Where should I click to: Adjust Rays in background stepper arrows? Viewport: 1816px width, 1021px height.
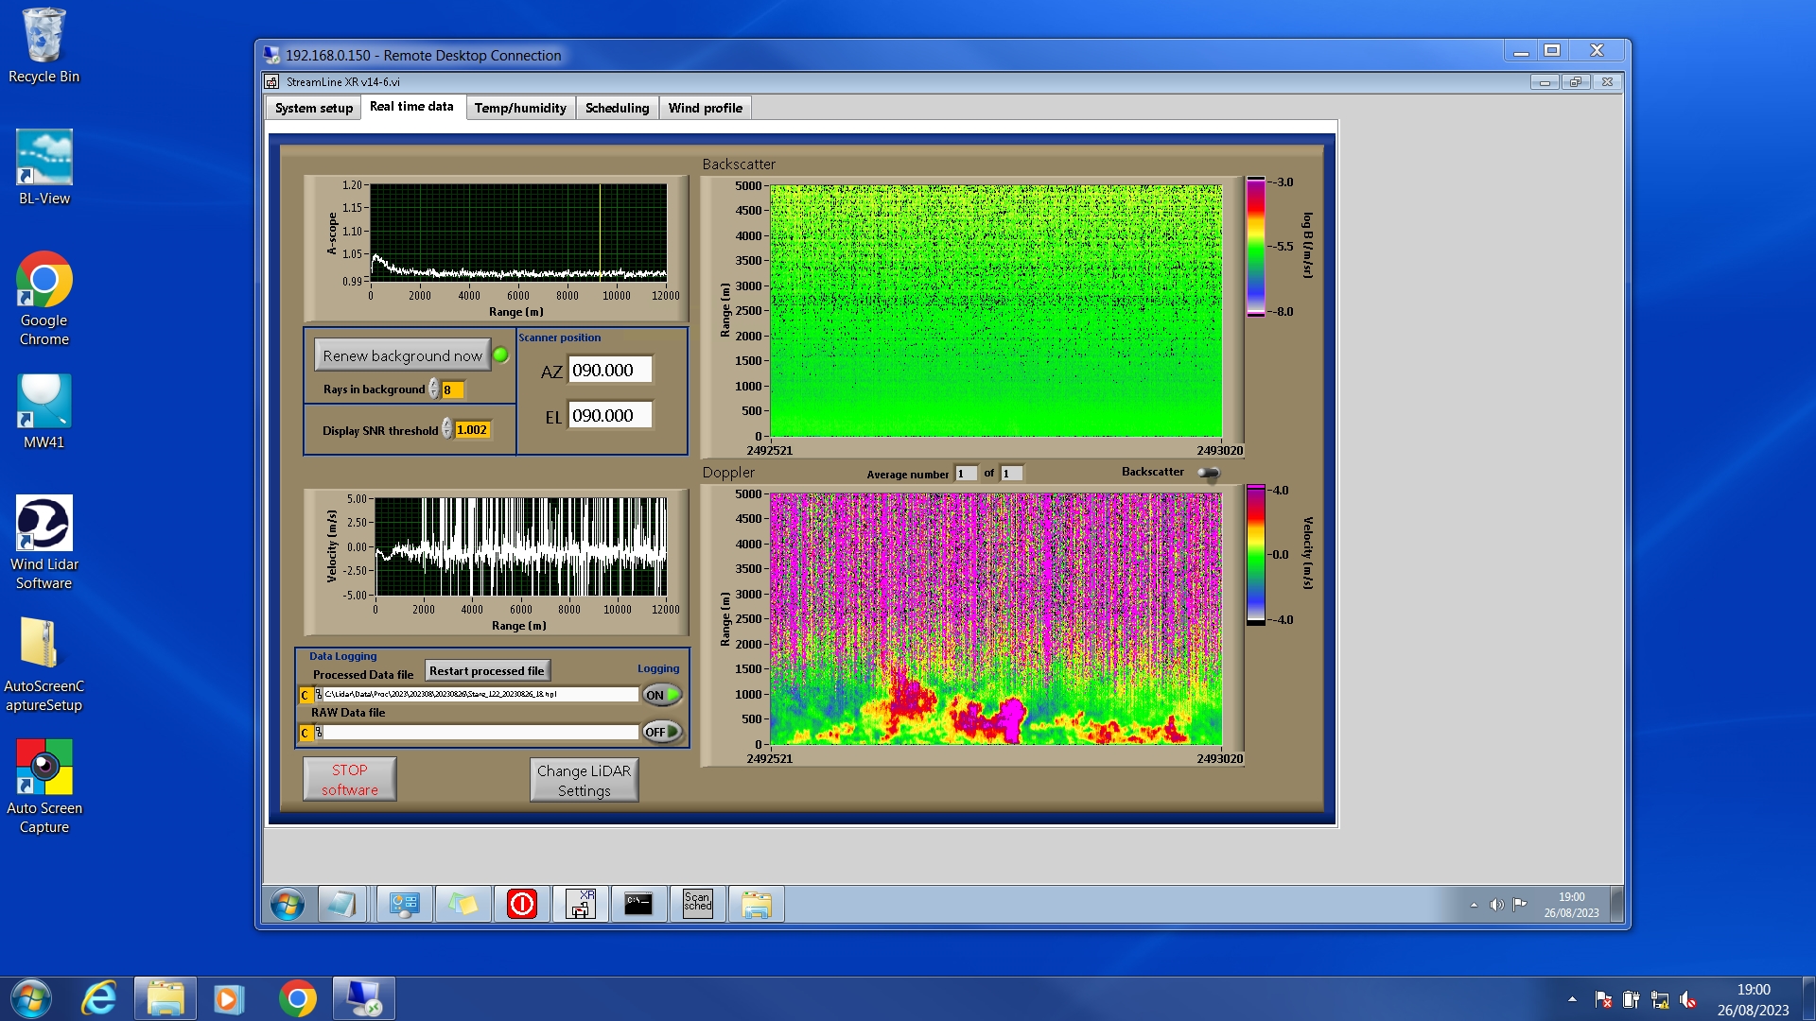[433, 389]
